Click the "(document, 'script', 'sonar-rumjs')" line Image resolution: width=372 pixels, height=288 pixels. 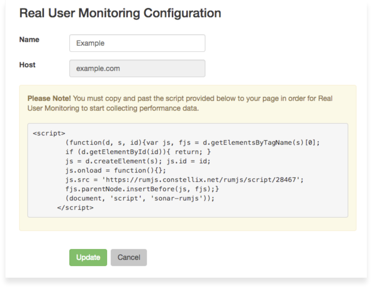[x=140, y=198]
